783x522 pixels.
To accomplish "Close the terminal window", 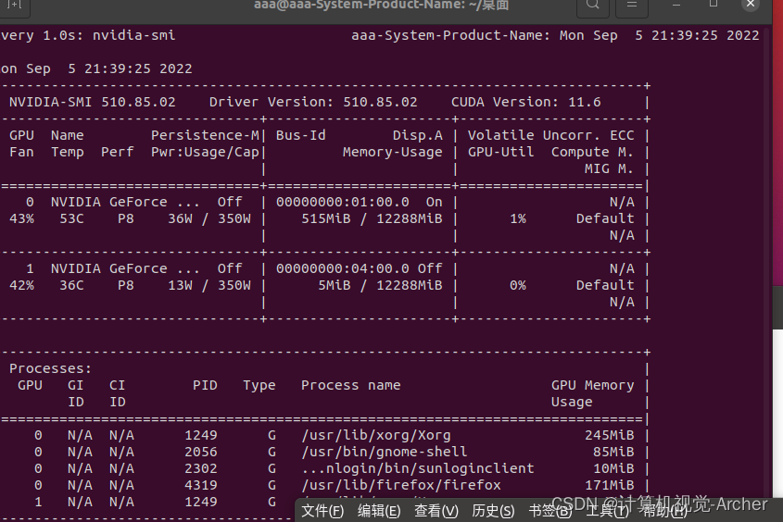I will 751,5.
